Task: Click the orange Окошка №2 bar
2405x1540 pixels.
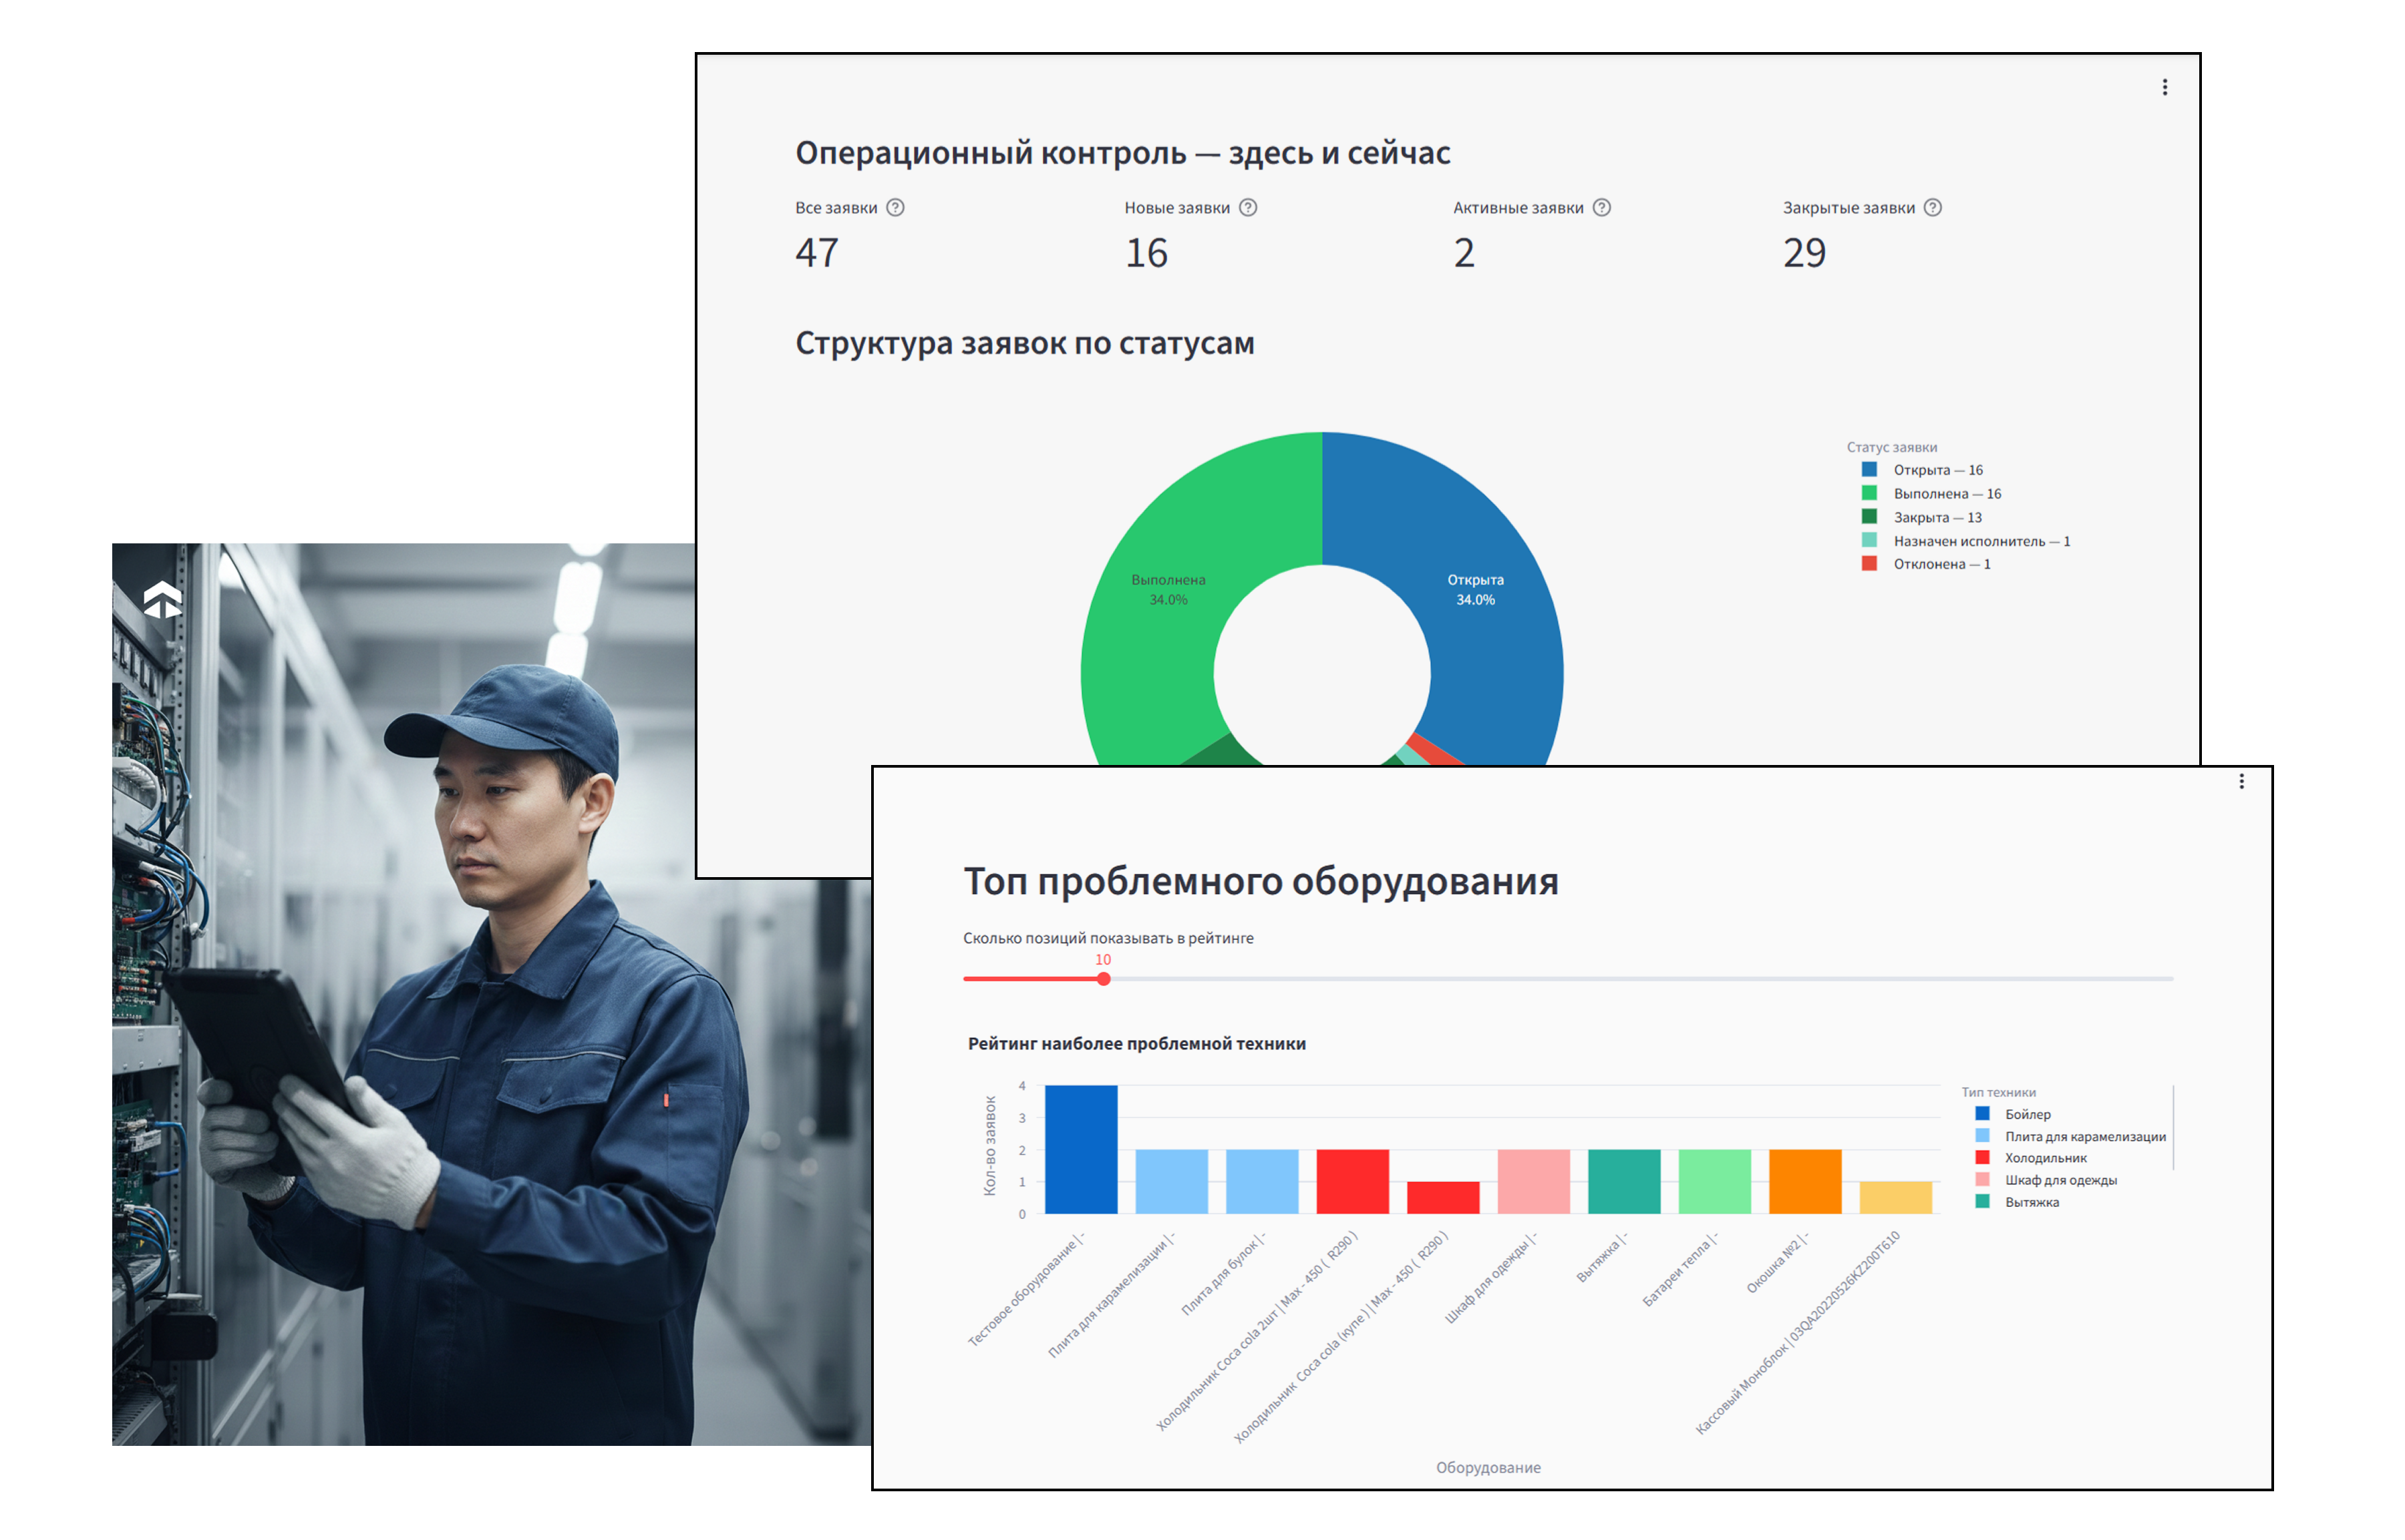Action: [1804, 1182]
